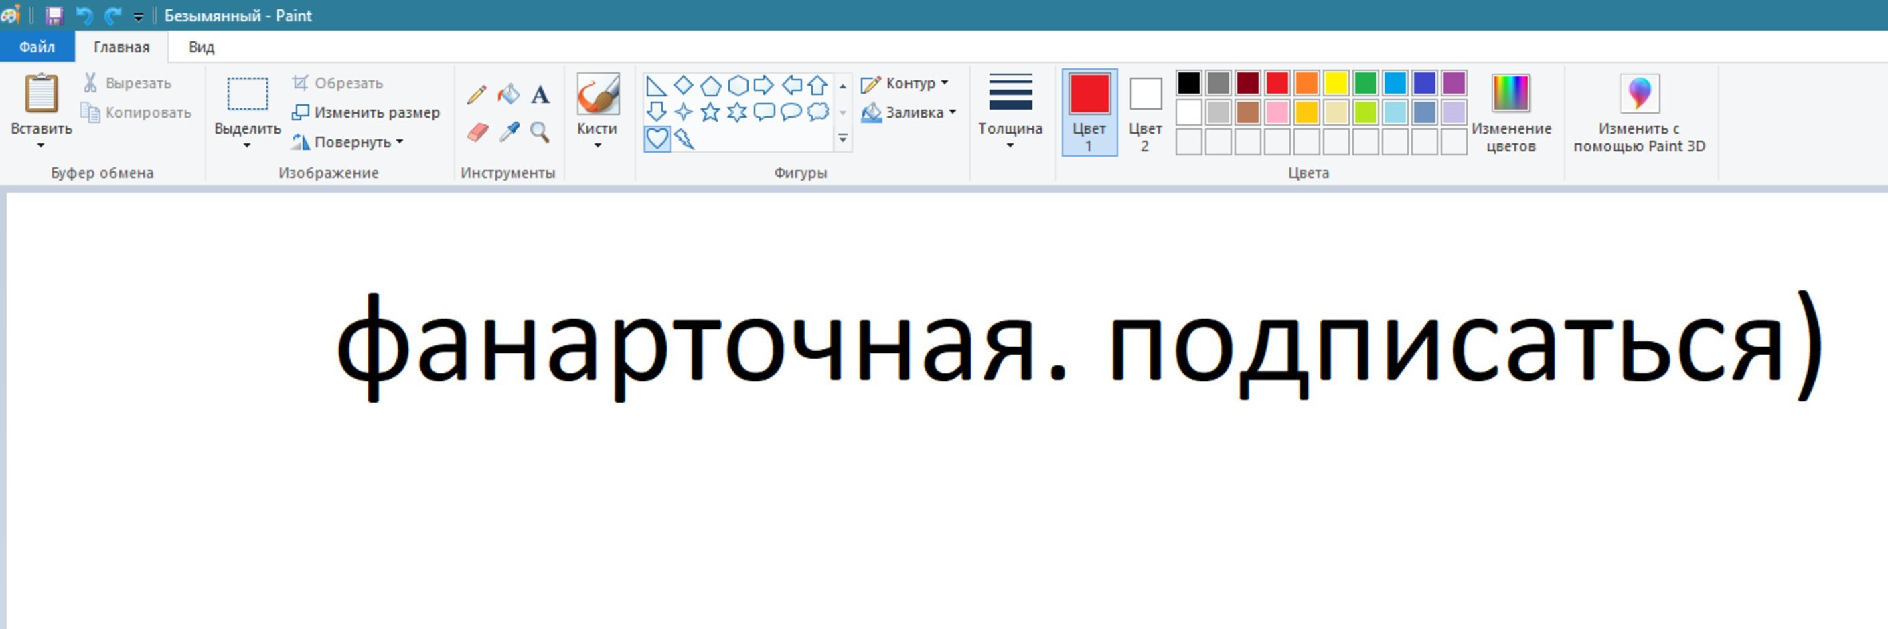The image size is (1888, 629).
Task: Select the Pencil tool
Action: (x=477, y=94)
